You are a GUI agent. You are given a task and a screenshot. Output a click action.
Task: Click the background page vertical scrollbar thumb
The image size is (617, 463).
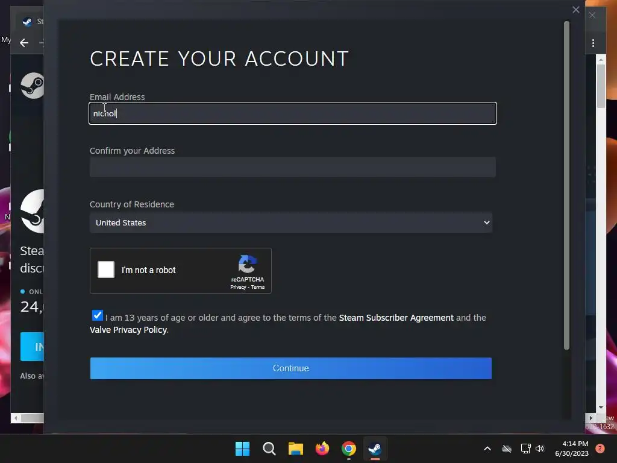(601, 86)
